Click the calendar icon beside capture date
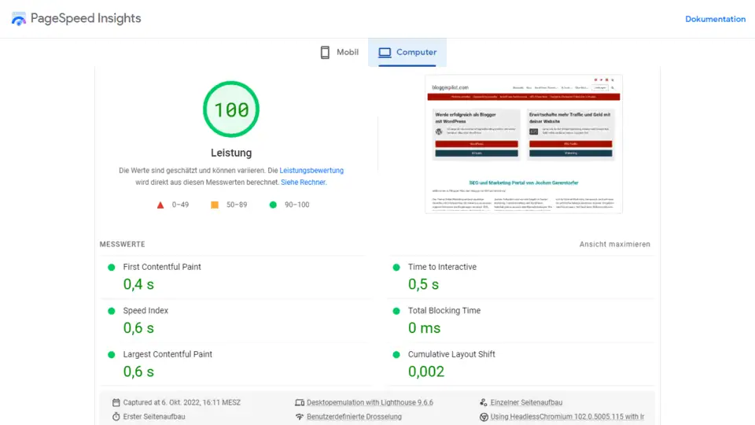 pyautogui.click(x=116, y=402)
